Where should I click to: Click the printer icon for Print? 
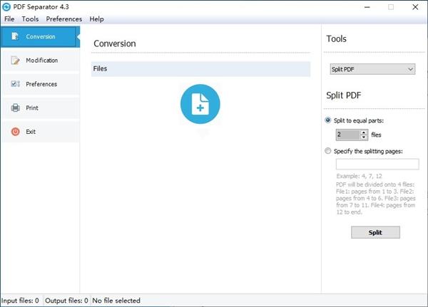15,108
